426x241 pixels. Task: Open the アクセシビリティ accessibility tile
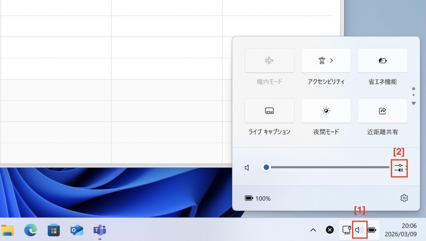tap(326, 61)
